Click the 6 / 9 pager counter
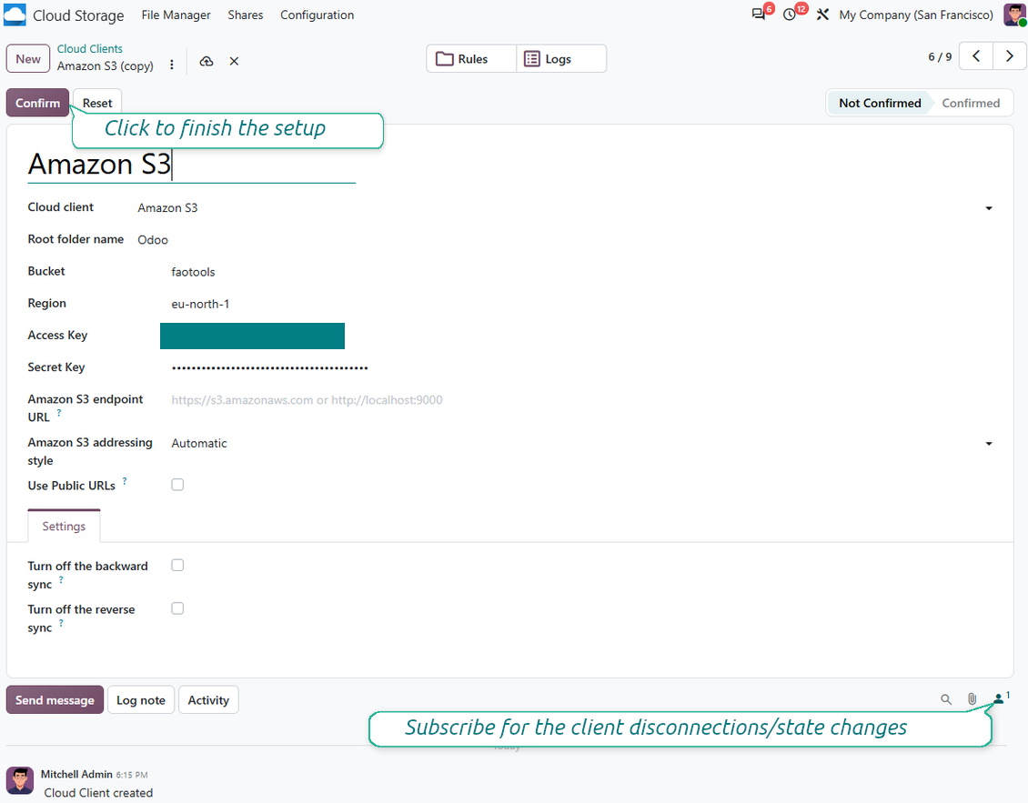Image resolution: width=1028 pixels, height=803 pixels. pos(940,57)
